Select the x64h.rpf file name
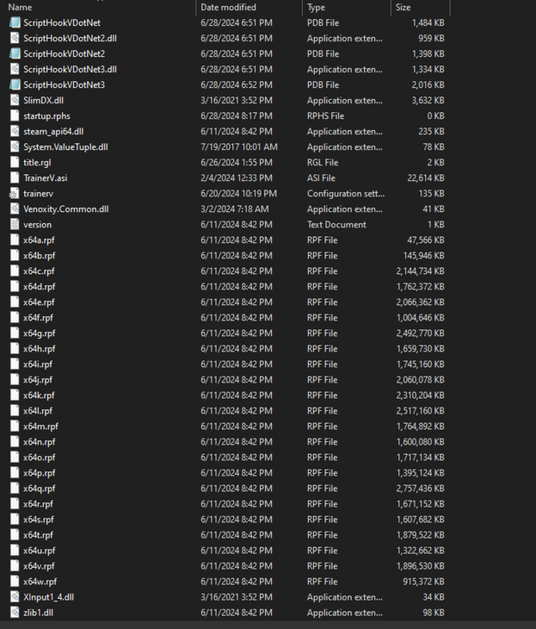 coord(39,349)
